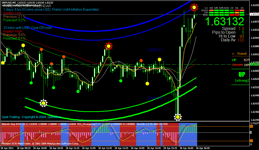
Task: Click the D1 timeframe column header
Action: [x=242, y=8]
